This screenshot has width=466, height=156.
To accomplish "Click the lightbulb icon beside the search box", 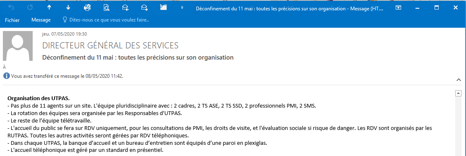I will (65, 20).
